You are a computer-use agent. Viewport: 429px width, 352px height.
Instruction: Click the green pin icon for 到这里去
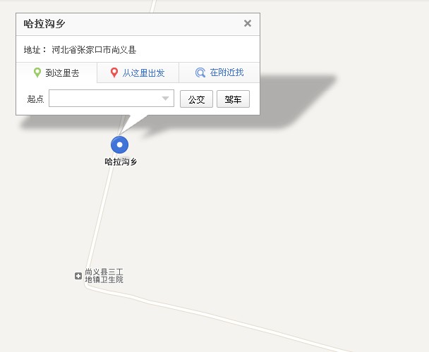37,73
